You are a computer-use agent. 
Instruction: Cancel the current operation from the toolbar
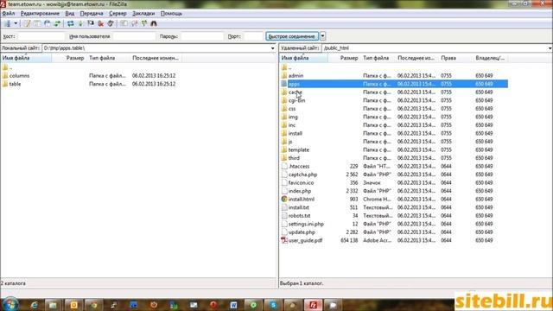pos(91,23)
